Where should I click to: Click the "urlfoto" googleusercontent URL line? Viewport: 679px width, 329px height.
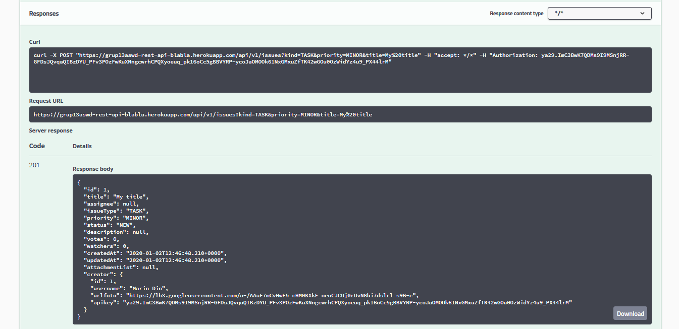coord(254,295)
